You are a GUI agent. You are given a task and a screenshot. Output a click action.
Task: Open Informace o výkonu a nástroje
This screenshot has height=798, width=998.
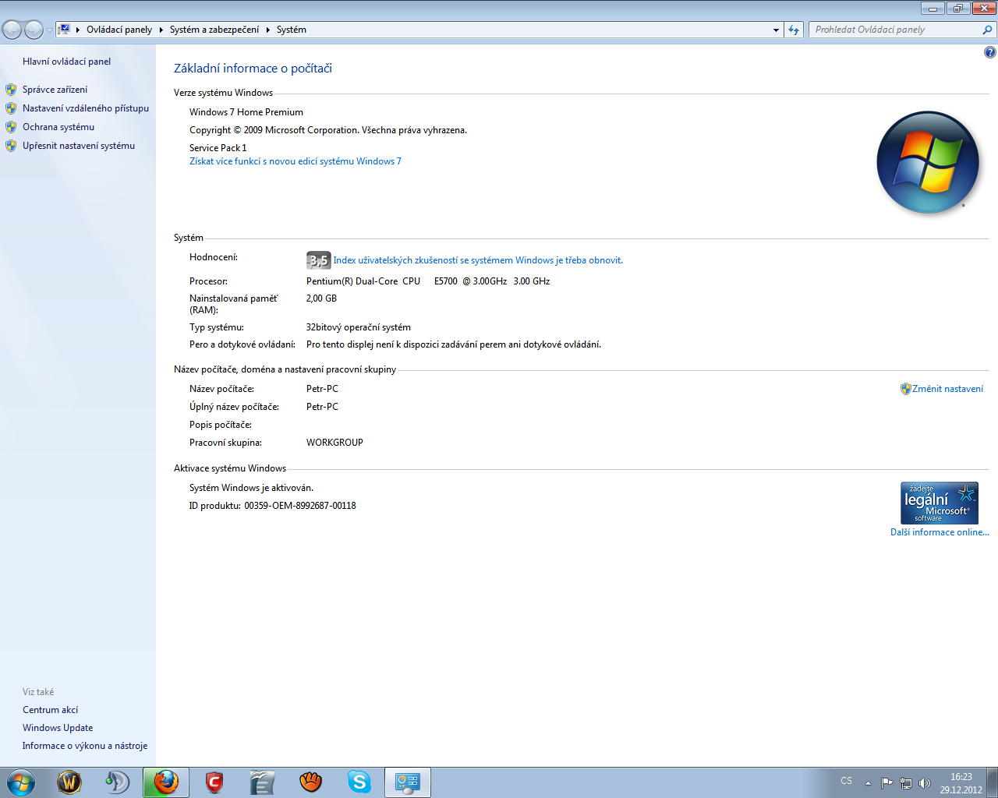[x=85, y=746]
